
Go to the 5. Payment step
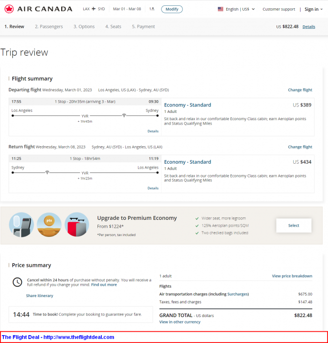click(143, 26)
